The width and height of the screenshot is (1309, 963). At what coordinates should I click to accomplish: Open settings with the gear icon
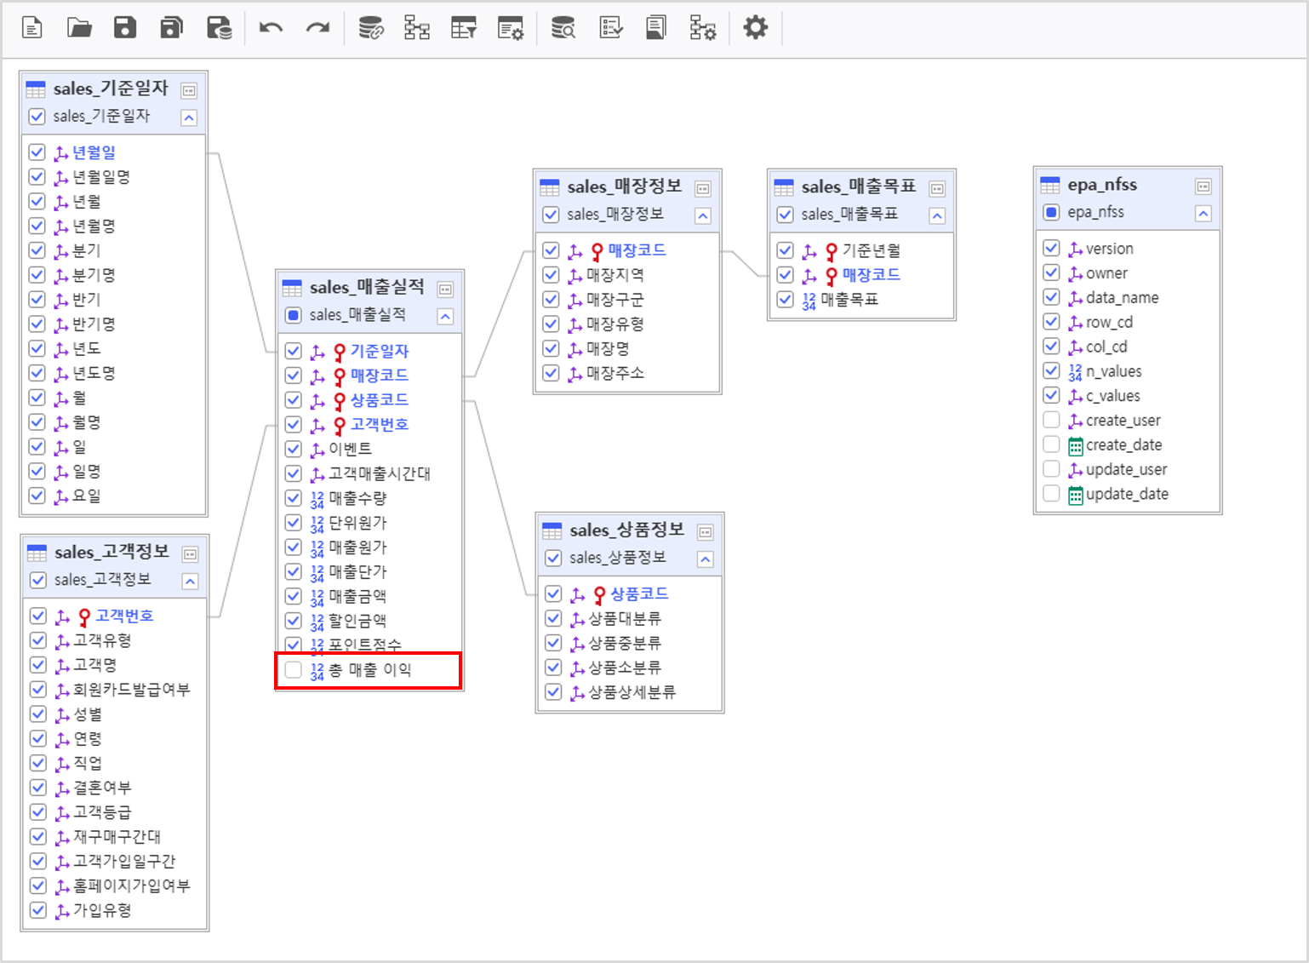click(755, 27)
